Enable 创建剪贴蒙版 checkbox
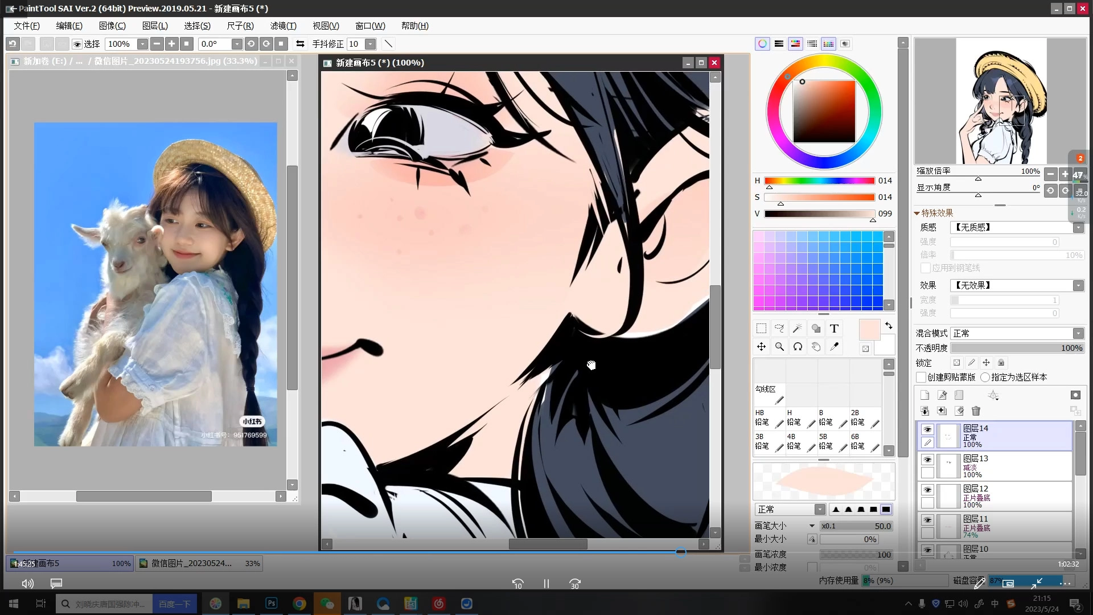Screen dimensions: 1093x615 click(x=921, y=378)
